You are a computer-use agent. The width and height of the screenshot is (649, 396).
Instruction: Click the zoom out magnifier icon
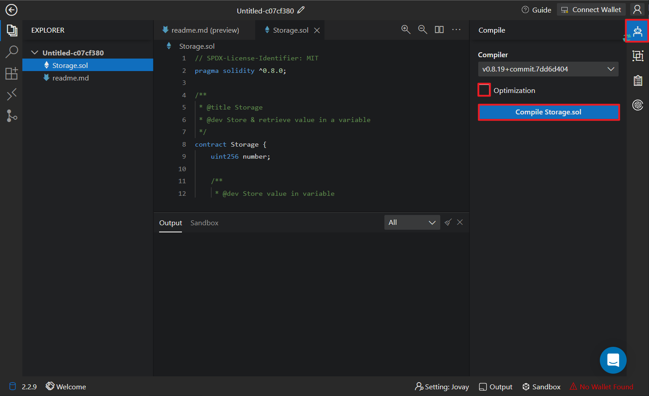pyautogui.click(x=422, y=29)
